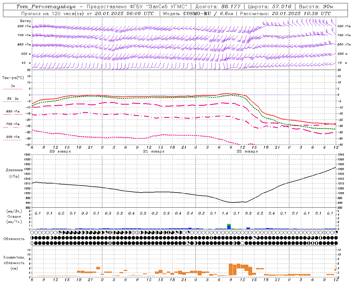This screenshot has height=282, width=352.
Task: Click the date label 21 января
Action: point(154,151)
